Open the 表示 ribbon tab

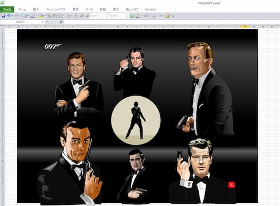tap(116, 9)
